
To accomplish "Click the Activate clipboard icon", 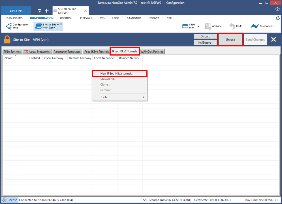I will (208, 26).
